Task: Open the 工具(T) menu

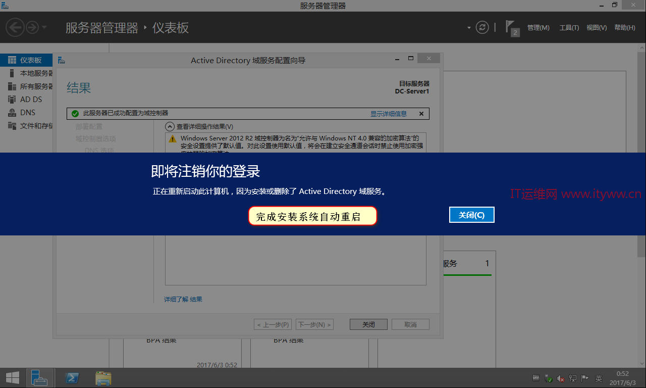Action: [x=569, y=28]
